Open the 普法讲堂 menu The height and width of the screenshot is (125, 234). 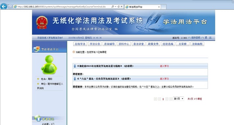click(138, 44)
